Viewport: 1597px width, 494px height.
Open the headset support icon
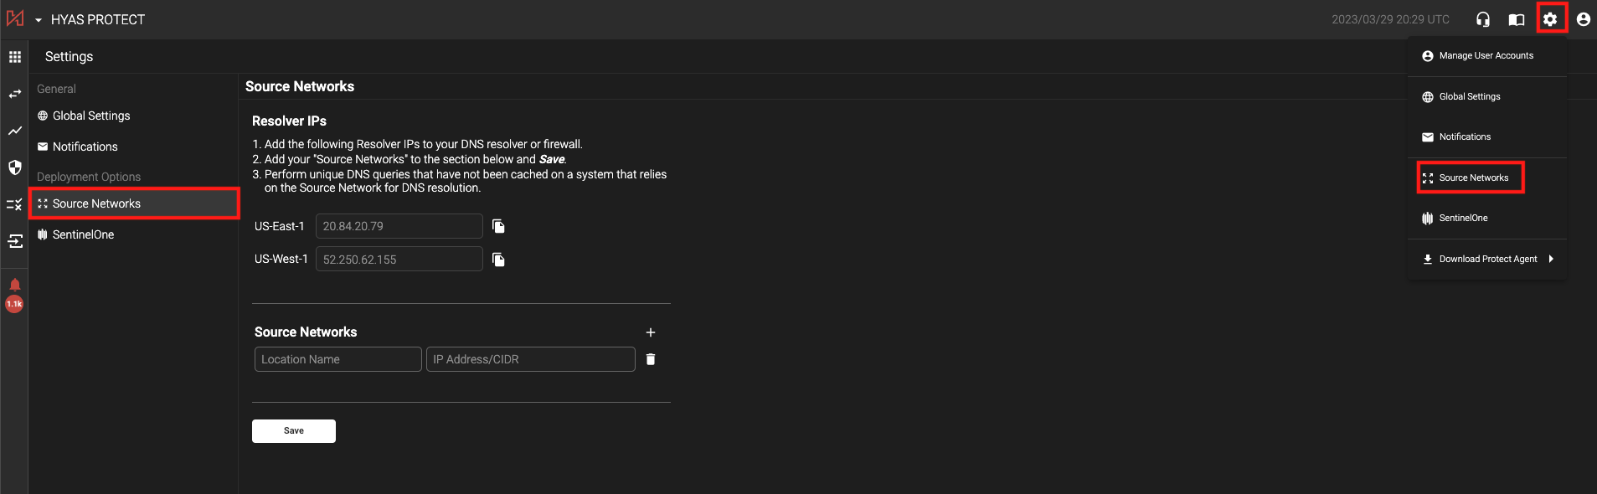click(1483, 19)
